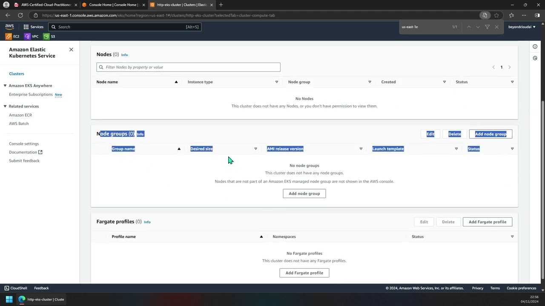Open AWS Batch related service
545x306 pixels.
19,124
